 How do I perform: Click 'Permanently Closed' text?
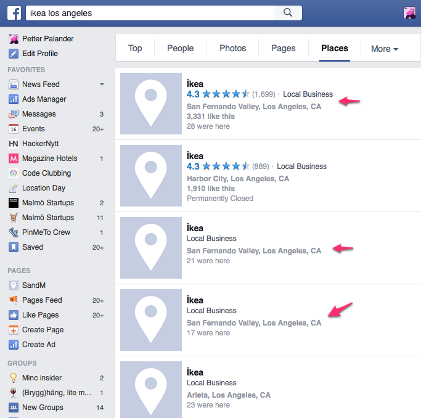click(x=220, y=199)
